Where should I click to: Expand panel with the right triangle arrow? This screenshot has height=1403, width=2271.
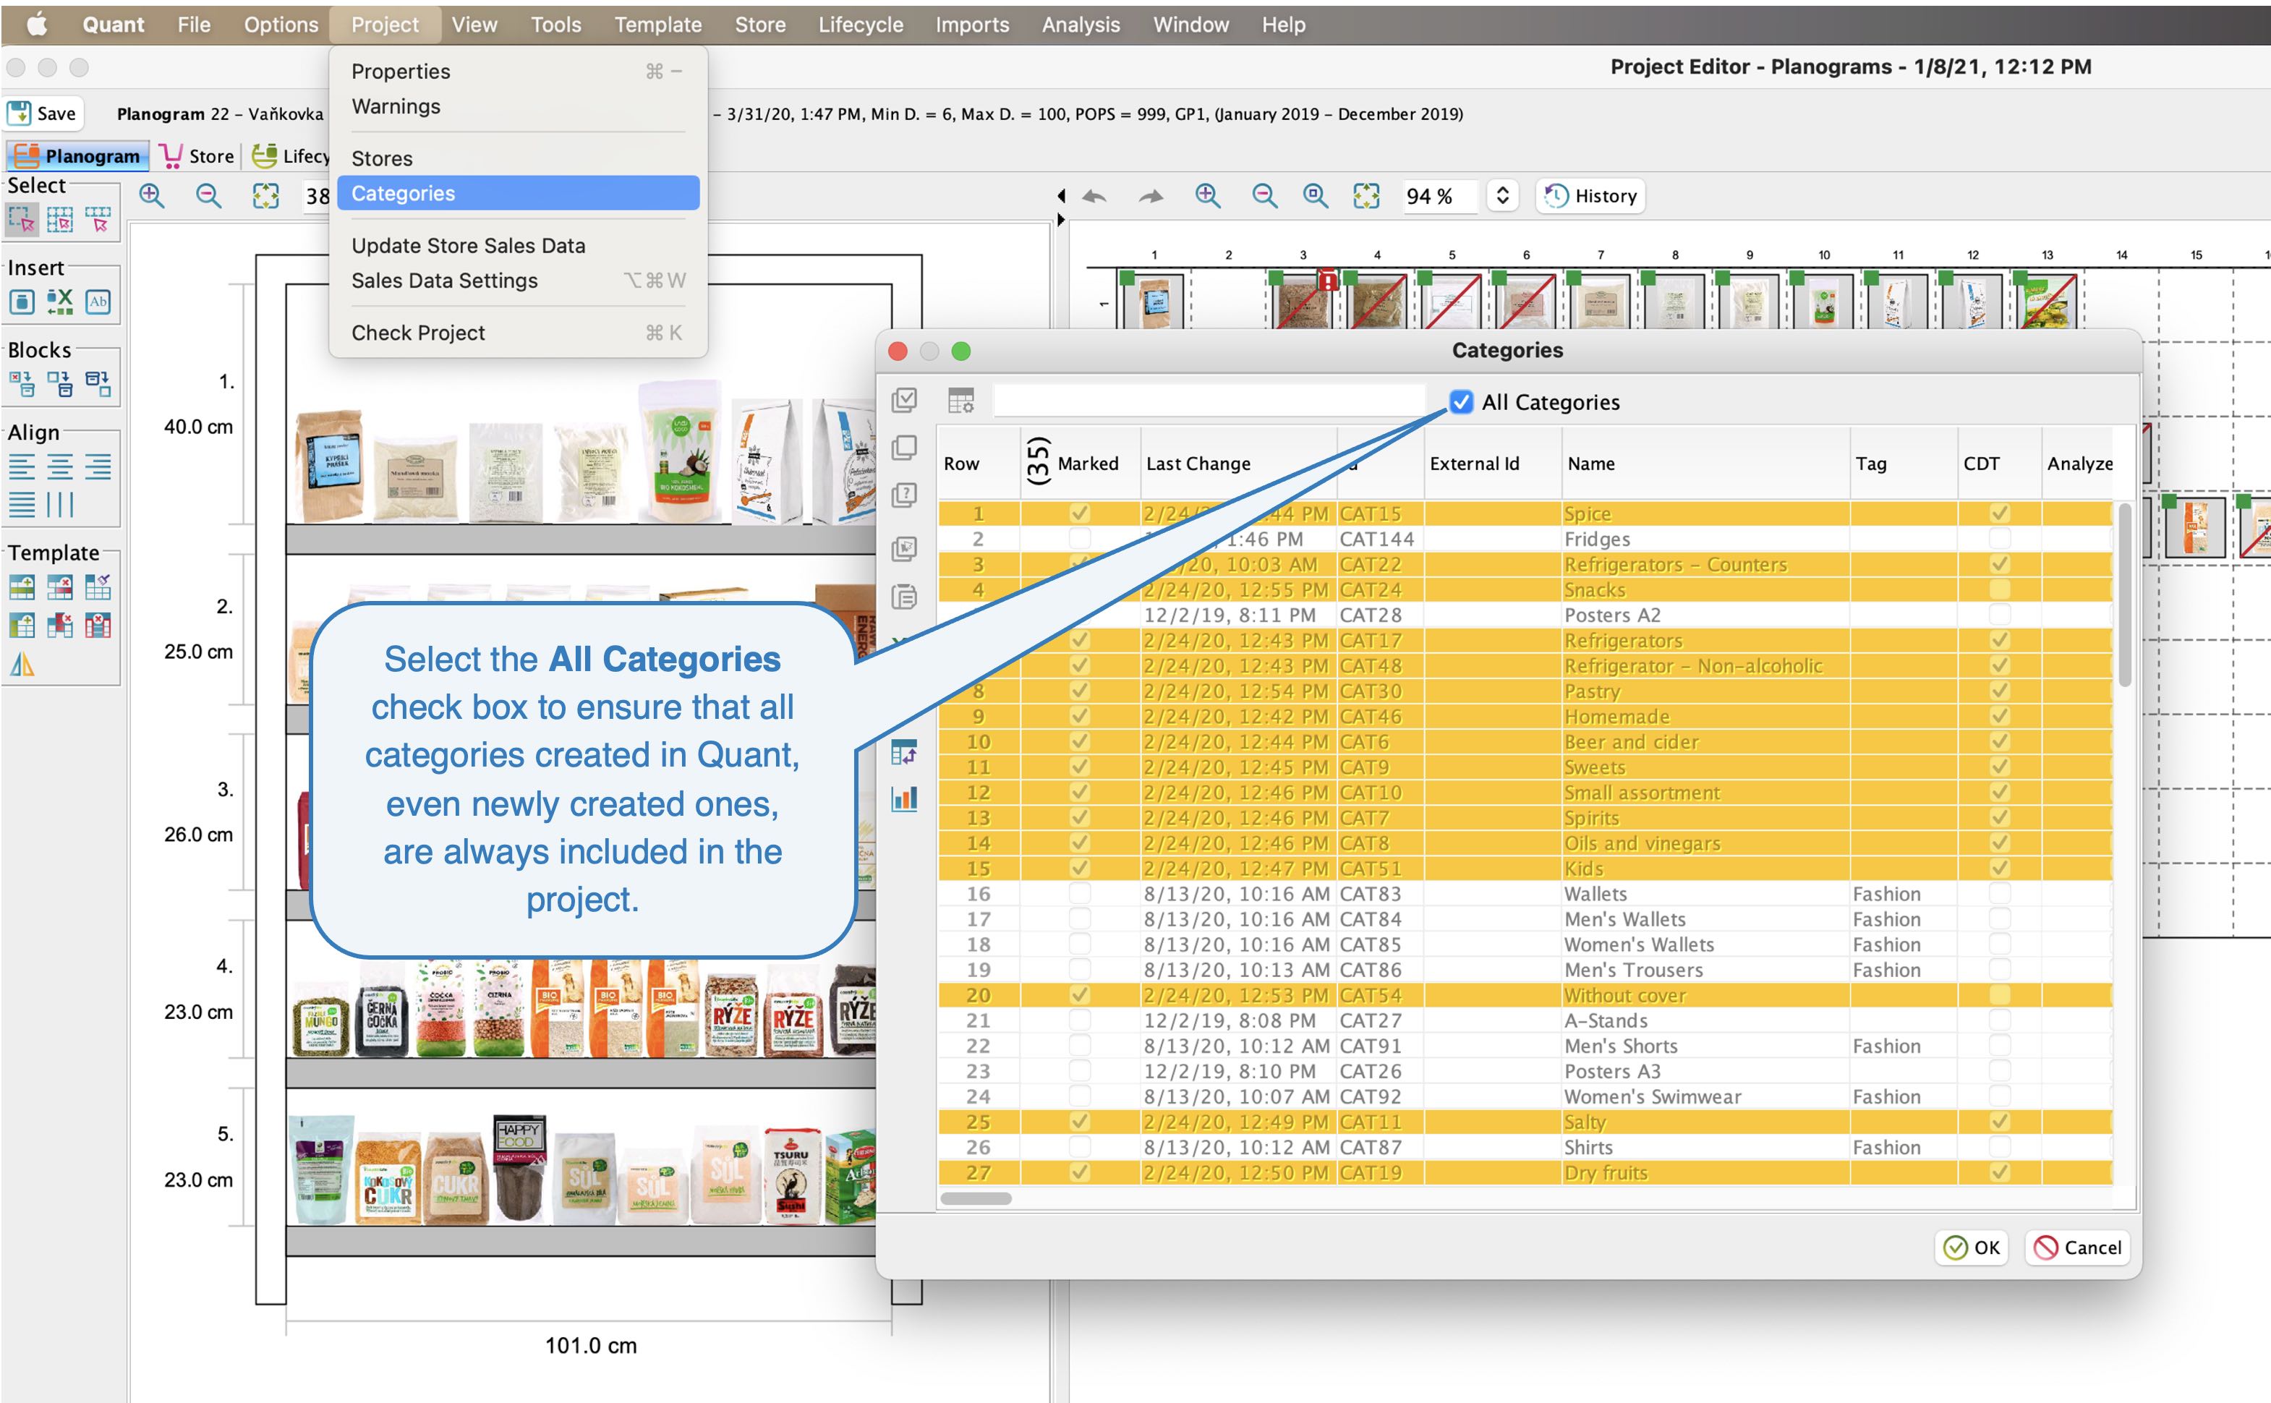[x=1060, y=220]
